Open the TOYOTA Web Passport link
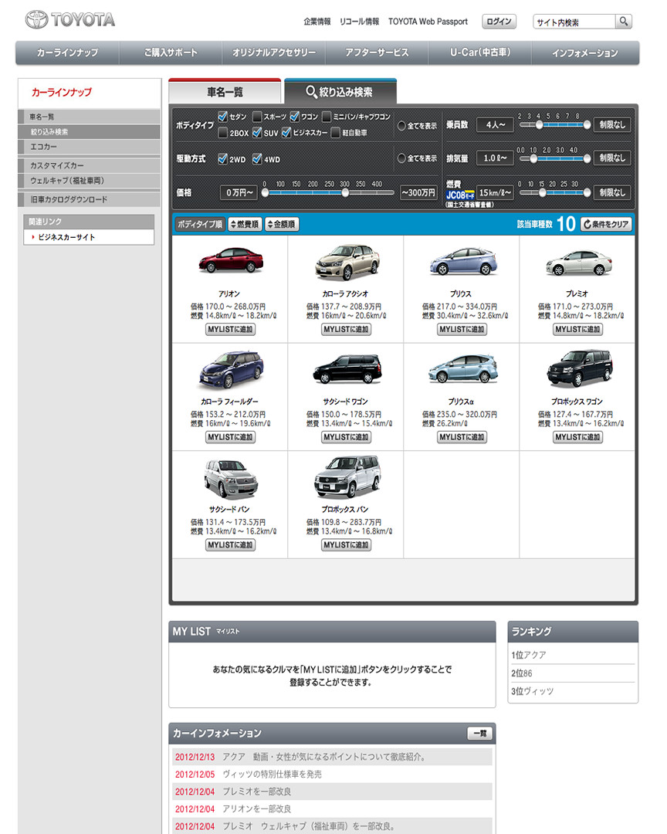The height and width of the screenshot is (834, 667). (x=428, y=22)
